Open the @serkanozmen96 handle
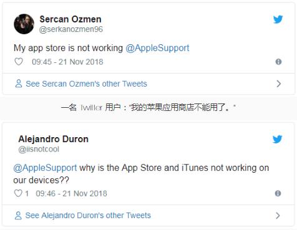 click(71, 29)
